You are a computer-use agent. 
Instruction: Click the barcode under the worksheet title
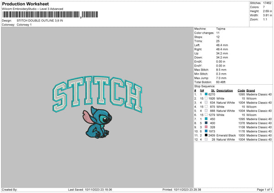50,15
